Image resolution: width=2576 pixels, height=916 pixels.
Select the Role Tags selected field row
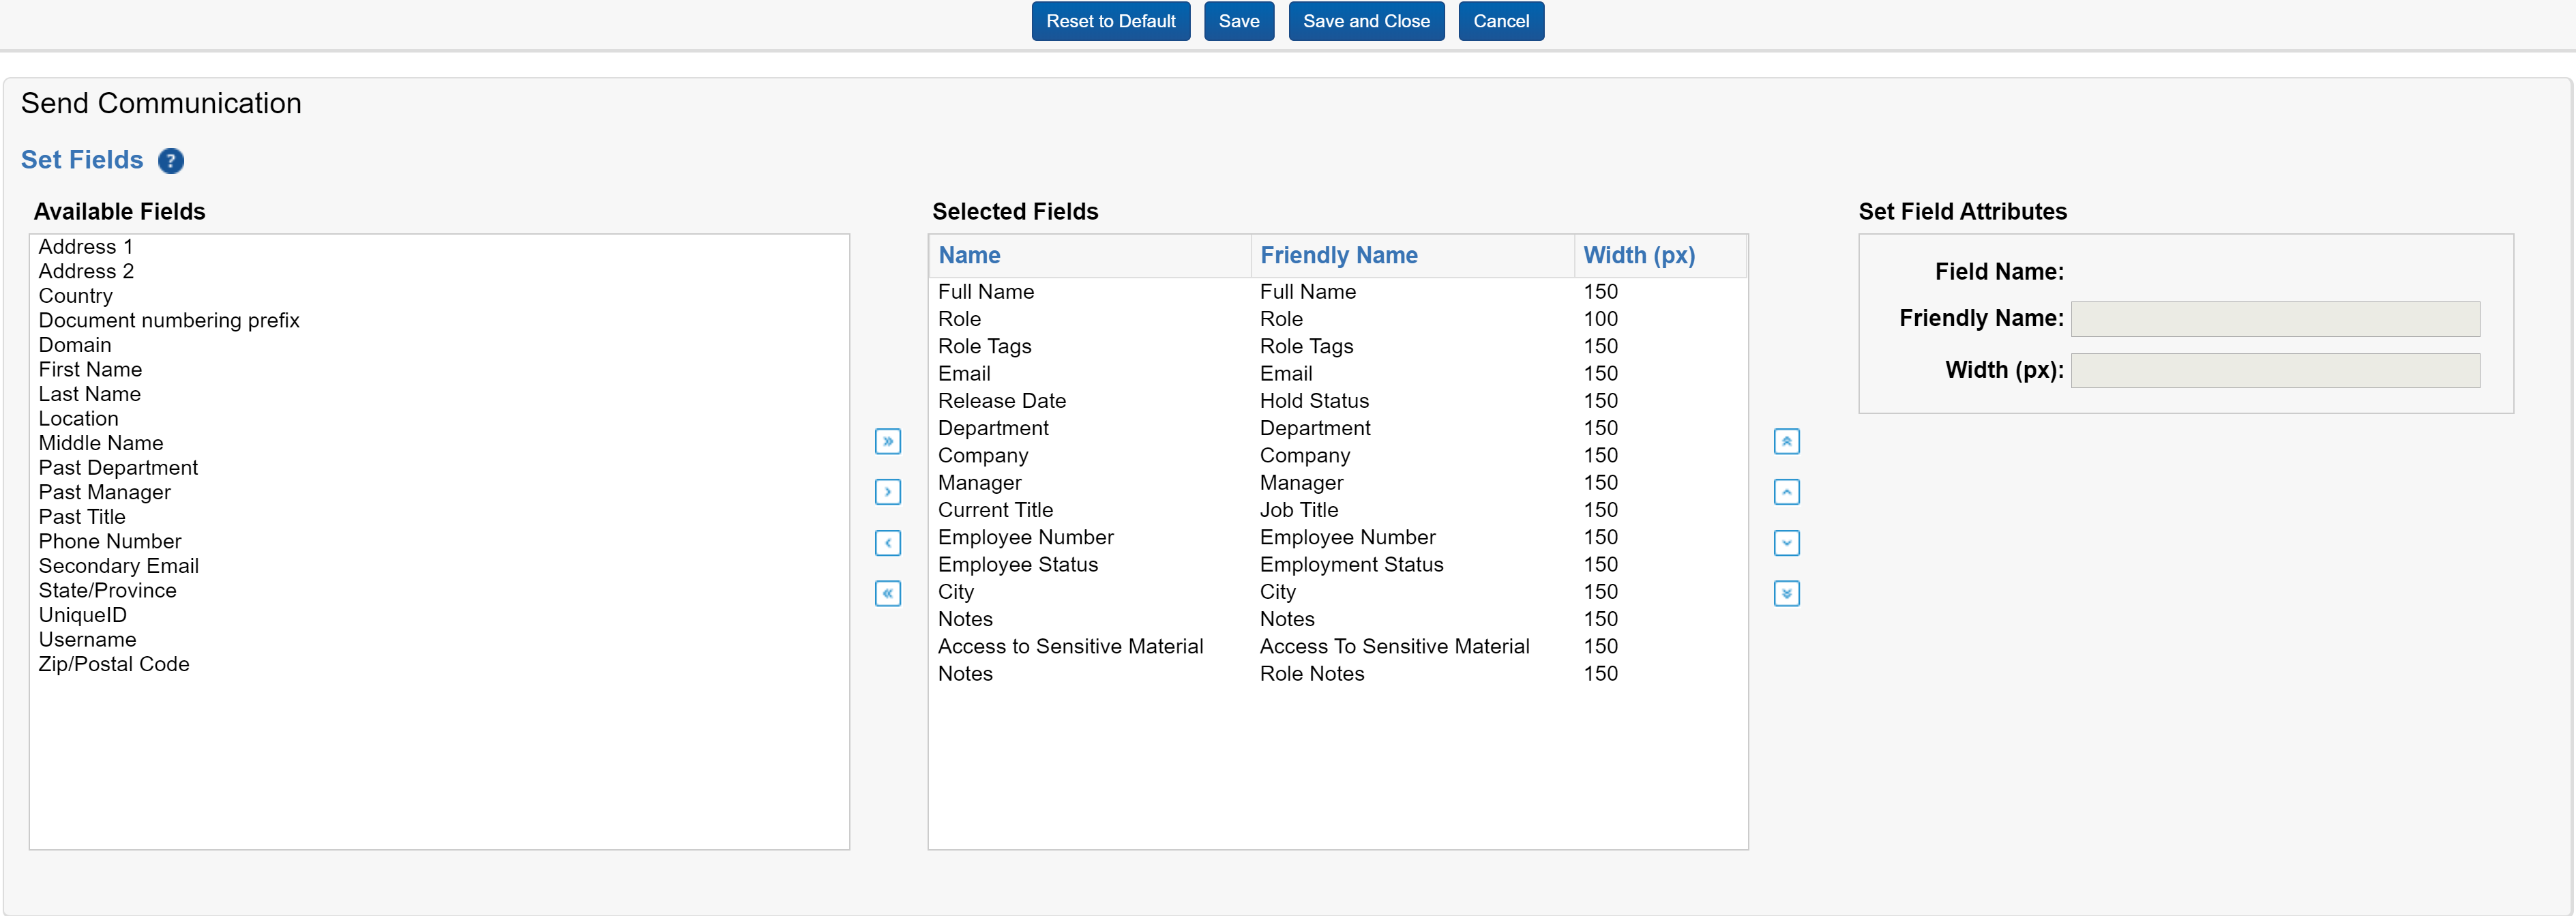[x=1338, y=347]
